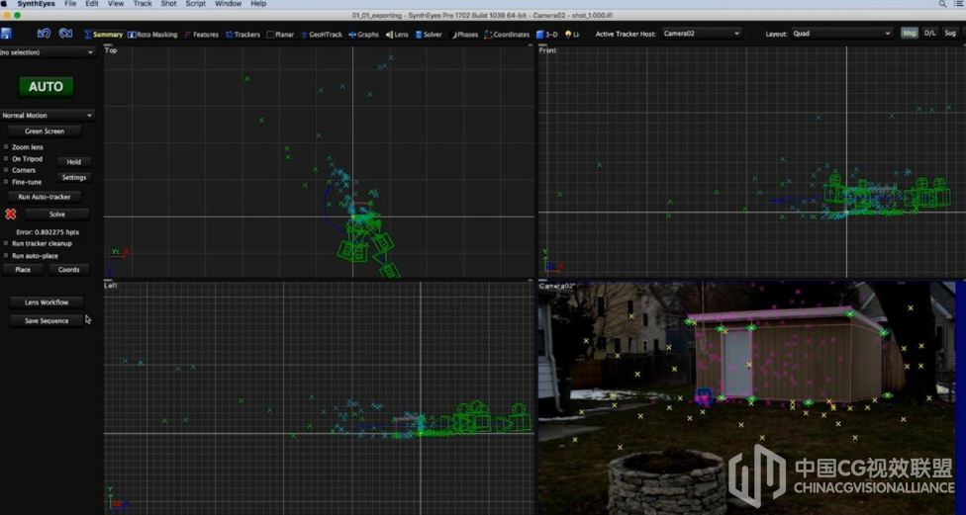Image resolution: width=966 pixels, height=515 pixels.
Task: Open the File menu
Action: pyautogui.click(x=70, y=4)
